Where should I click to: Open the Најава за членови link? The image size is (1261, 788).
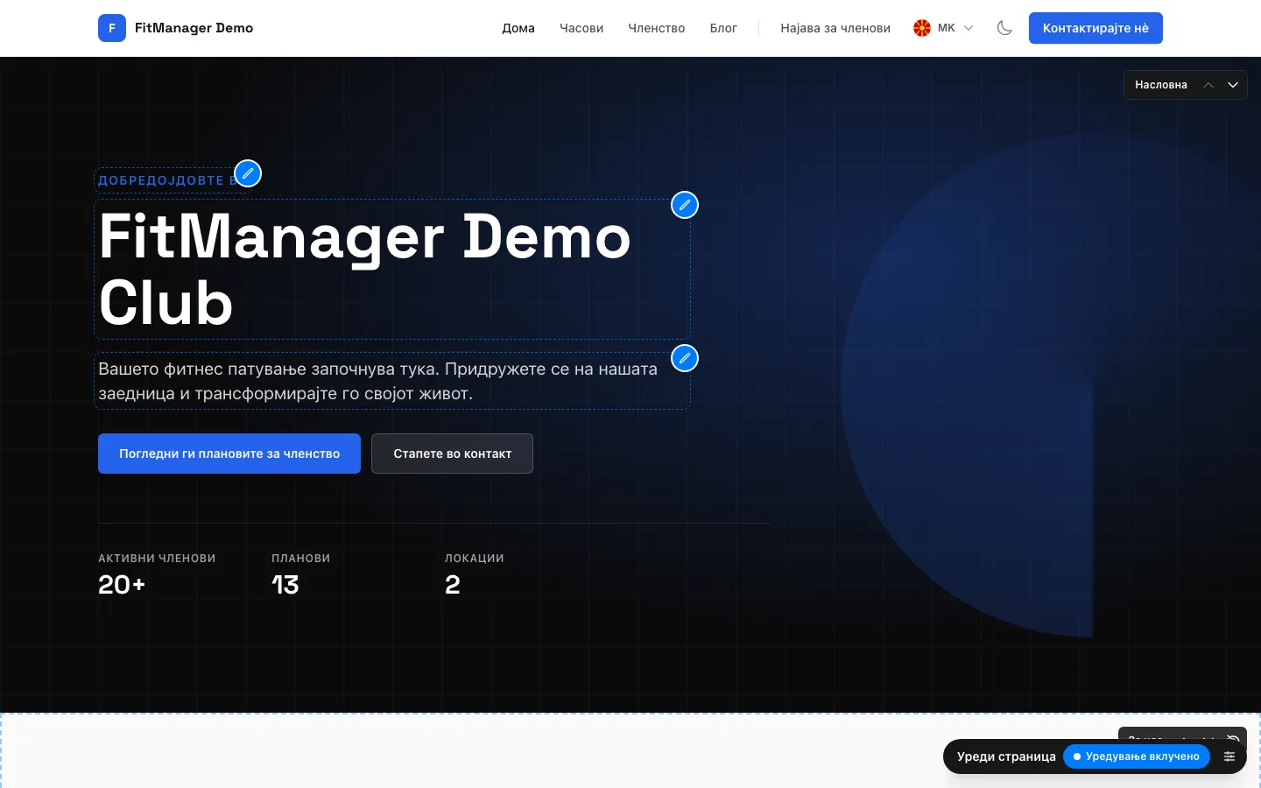point(835,28)
